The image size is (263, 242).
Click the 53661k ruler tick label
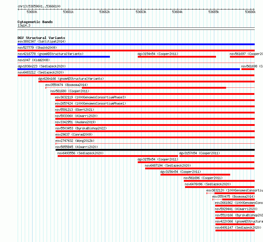tap(68, 12)
